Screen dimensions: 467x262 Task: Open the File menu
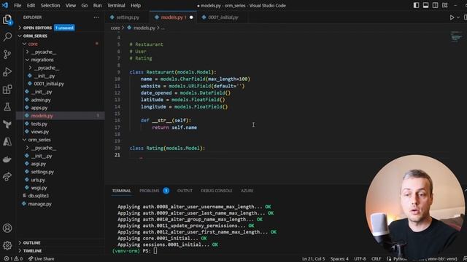[x=18, y=5]
